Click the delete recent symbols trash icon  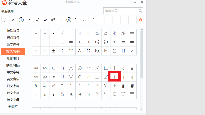pos(140,20)
